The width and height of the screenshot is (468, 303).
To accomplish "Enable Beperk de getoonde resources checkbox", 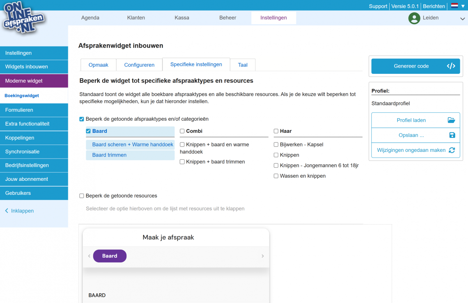I will (82, 196).
